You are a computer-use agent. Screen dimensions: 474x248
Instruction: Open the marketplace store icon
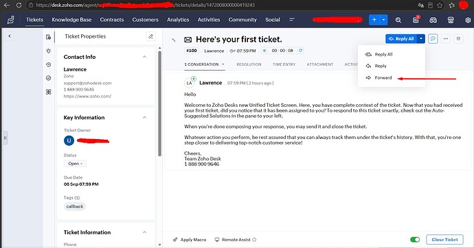[x=451, y=20]
